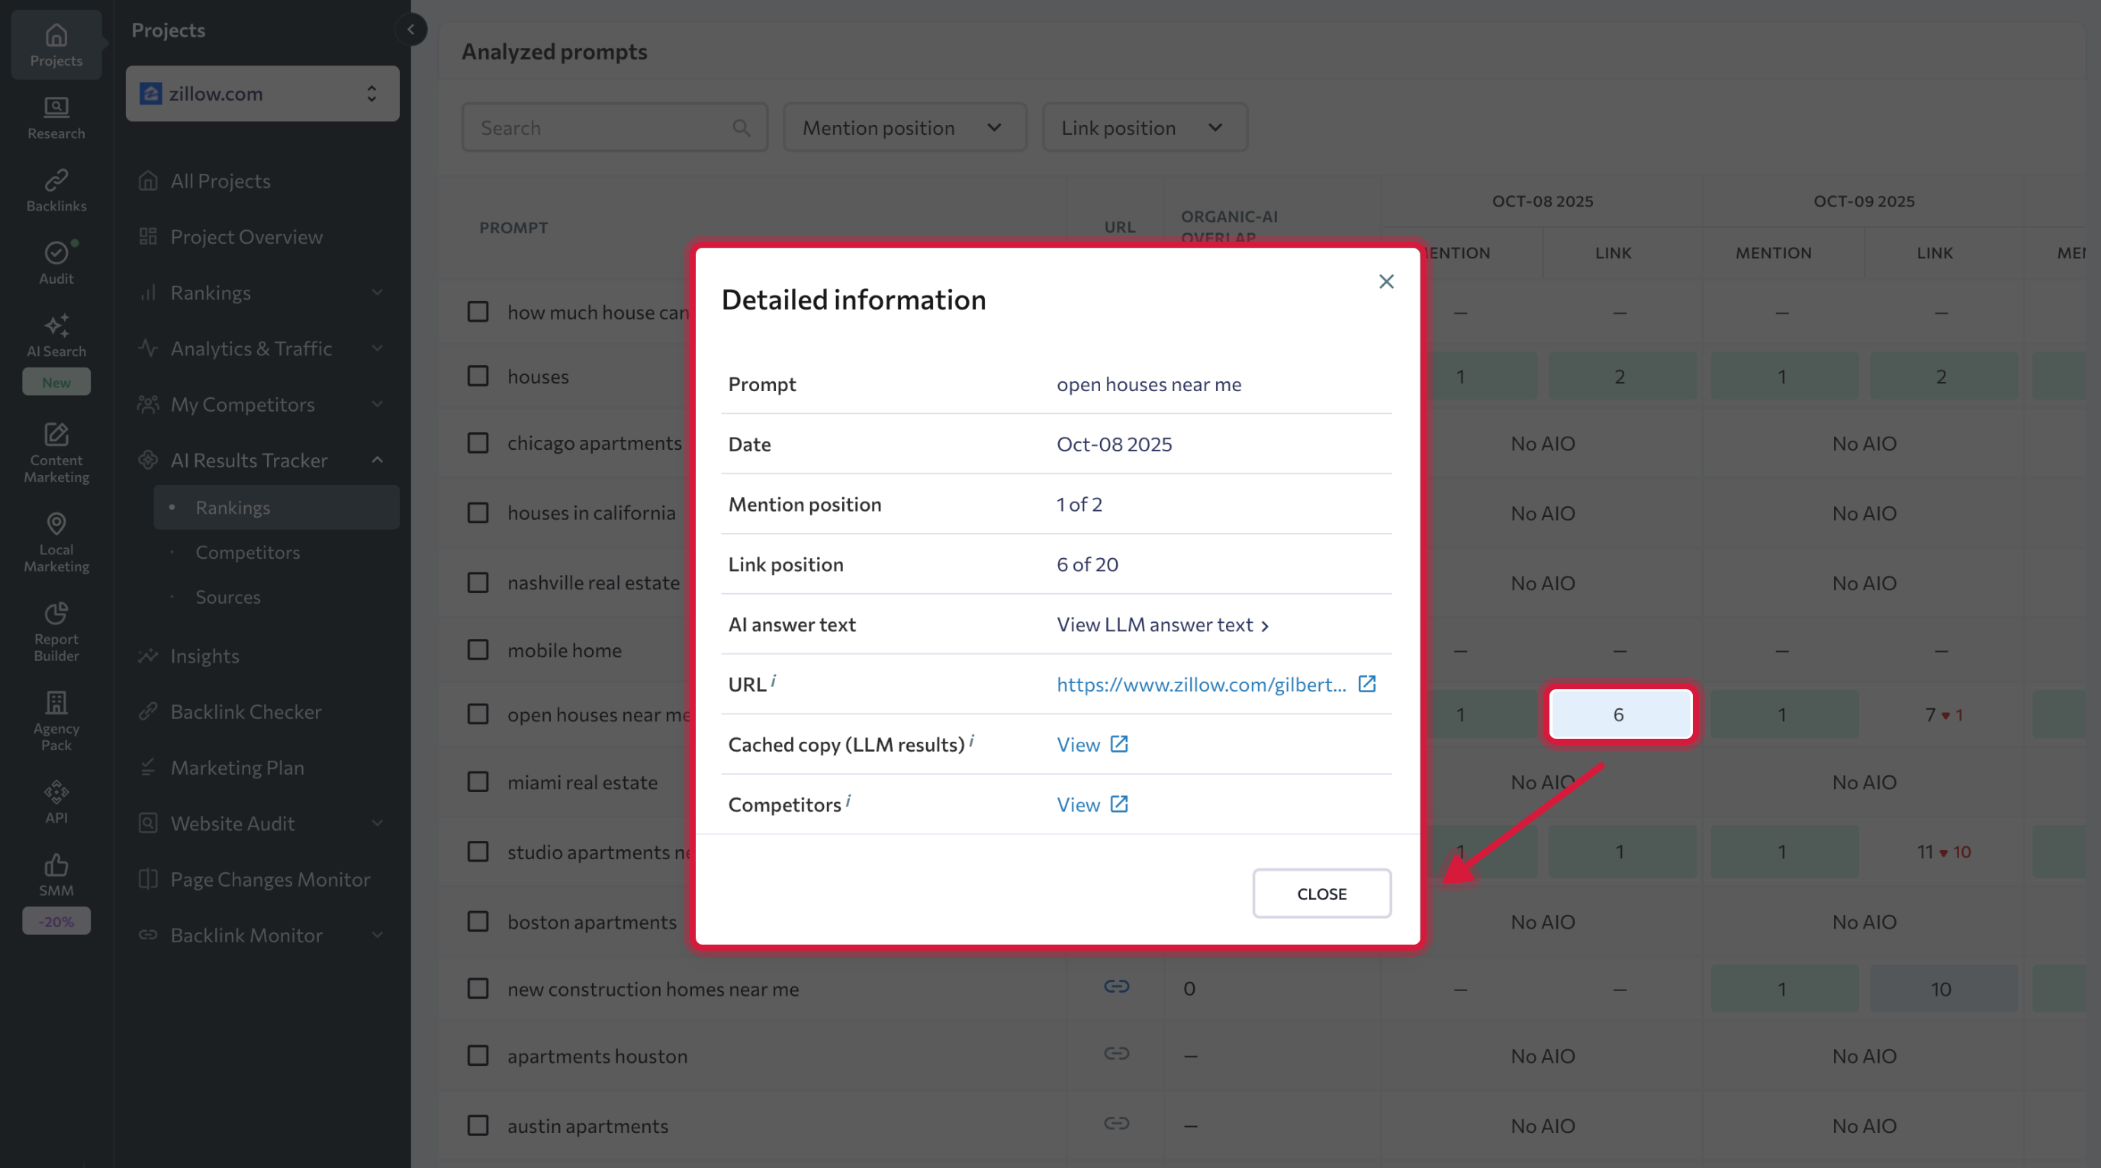Click View LLM answer text link
The image size is (2101, 1168).
1162,624
